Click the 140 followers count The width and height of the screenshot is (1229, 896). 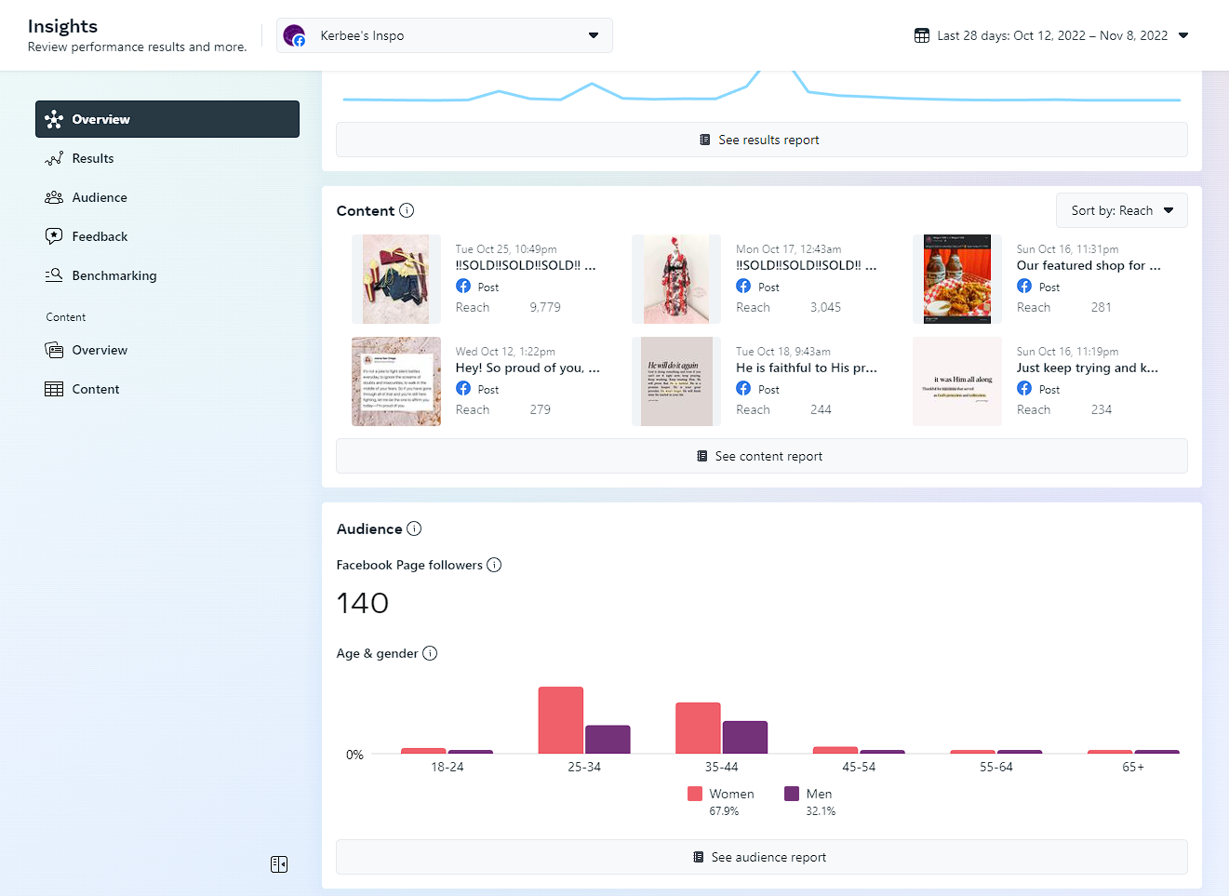(363, 603)
